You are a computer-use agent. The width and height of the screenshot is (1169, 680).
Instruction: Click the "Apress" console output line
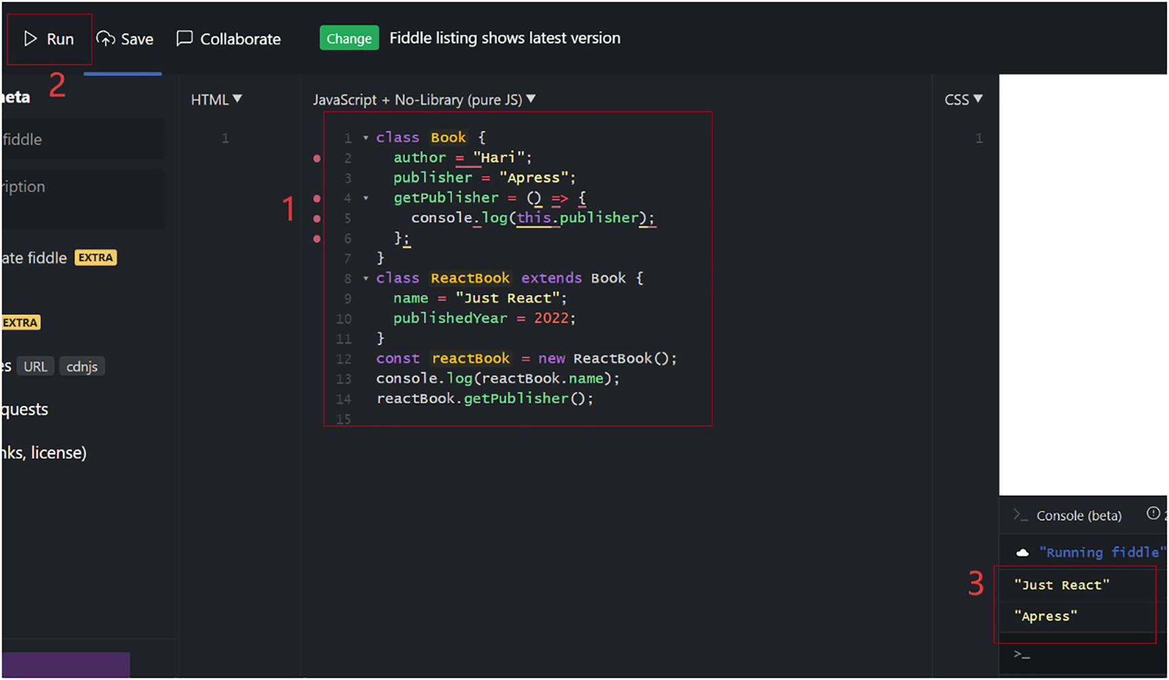[1046, 616]
